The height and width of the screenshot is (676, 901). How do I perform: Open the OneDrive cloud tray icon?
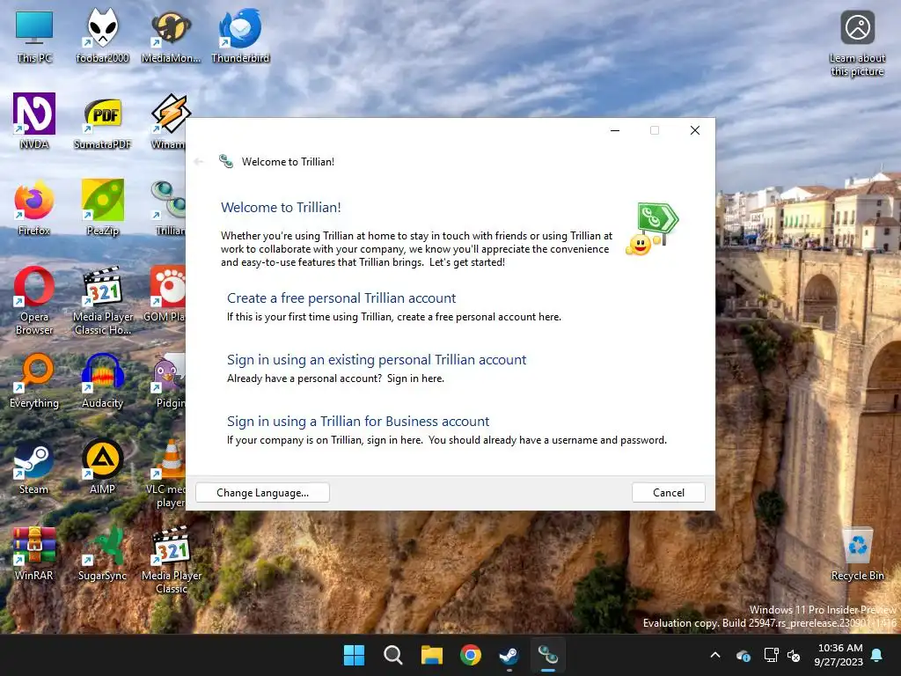[x=744, y=655]
